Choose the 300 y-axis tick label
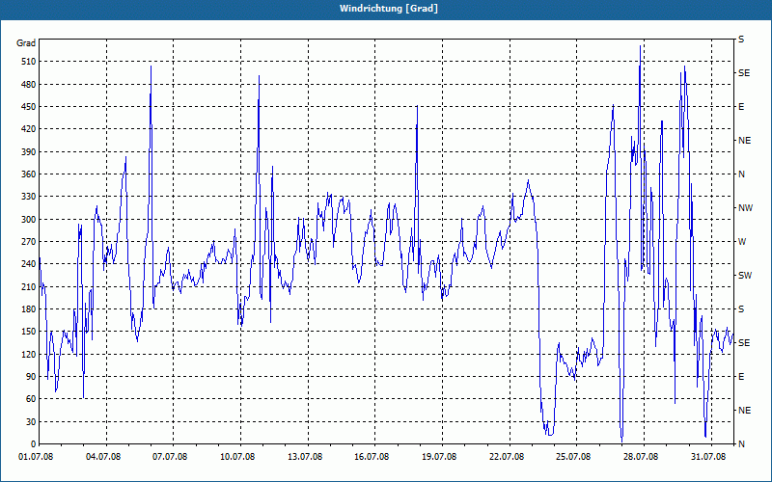Viewport: 772px width, 482px height. click(29, 220)
